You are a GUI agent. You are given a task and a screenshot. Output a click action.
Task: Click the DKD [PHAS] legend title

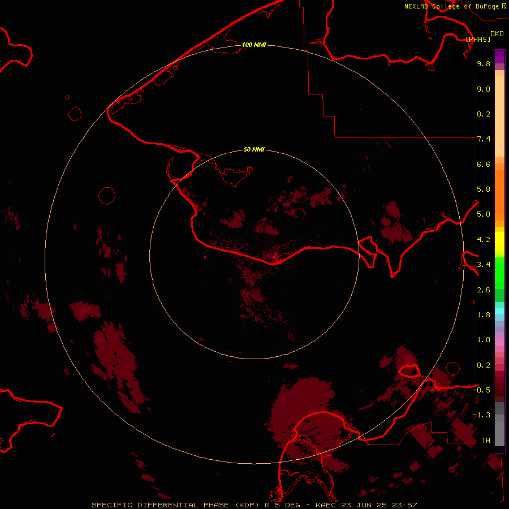pyautogui.click(x=484, y=36)
